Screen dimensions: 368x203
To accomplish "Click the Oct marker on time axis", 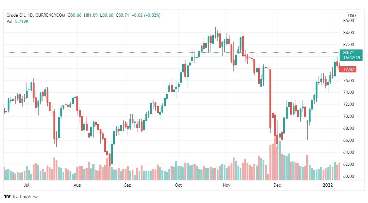I will 179,185.
